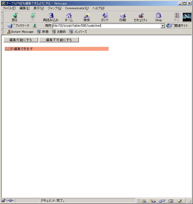Viewport: 193px width, 204px height.
Task: Click the page proxy icon beside 場所
Action: (34, 26)
